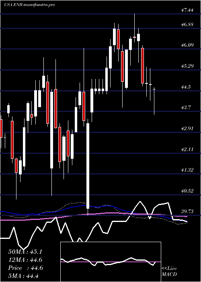Click the pink MACD signal line in inset

[111, 262]
